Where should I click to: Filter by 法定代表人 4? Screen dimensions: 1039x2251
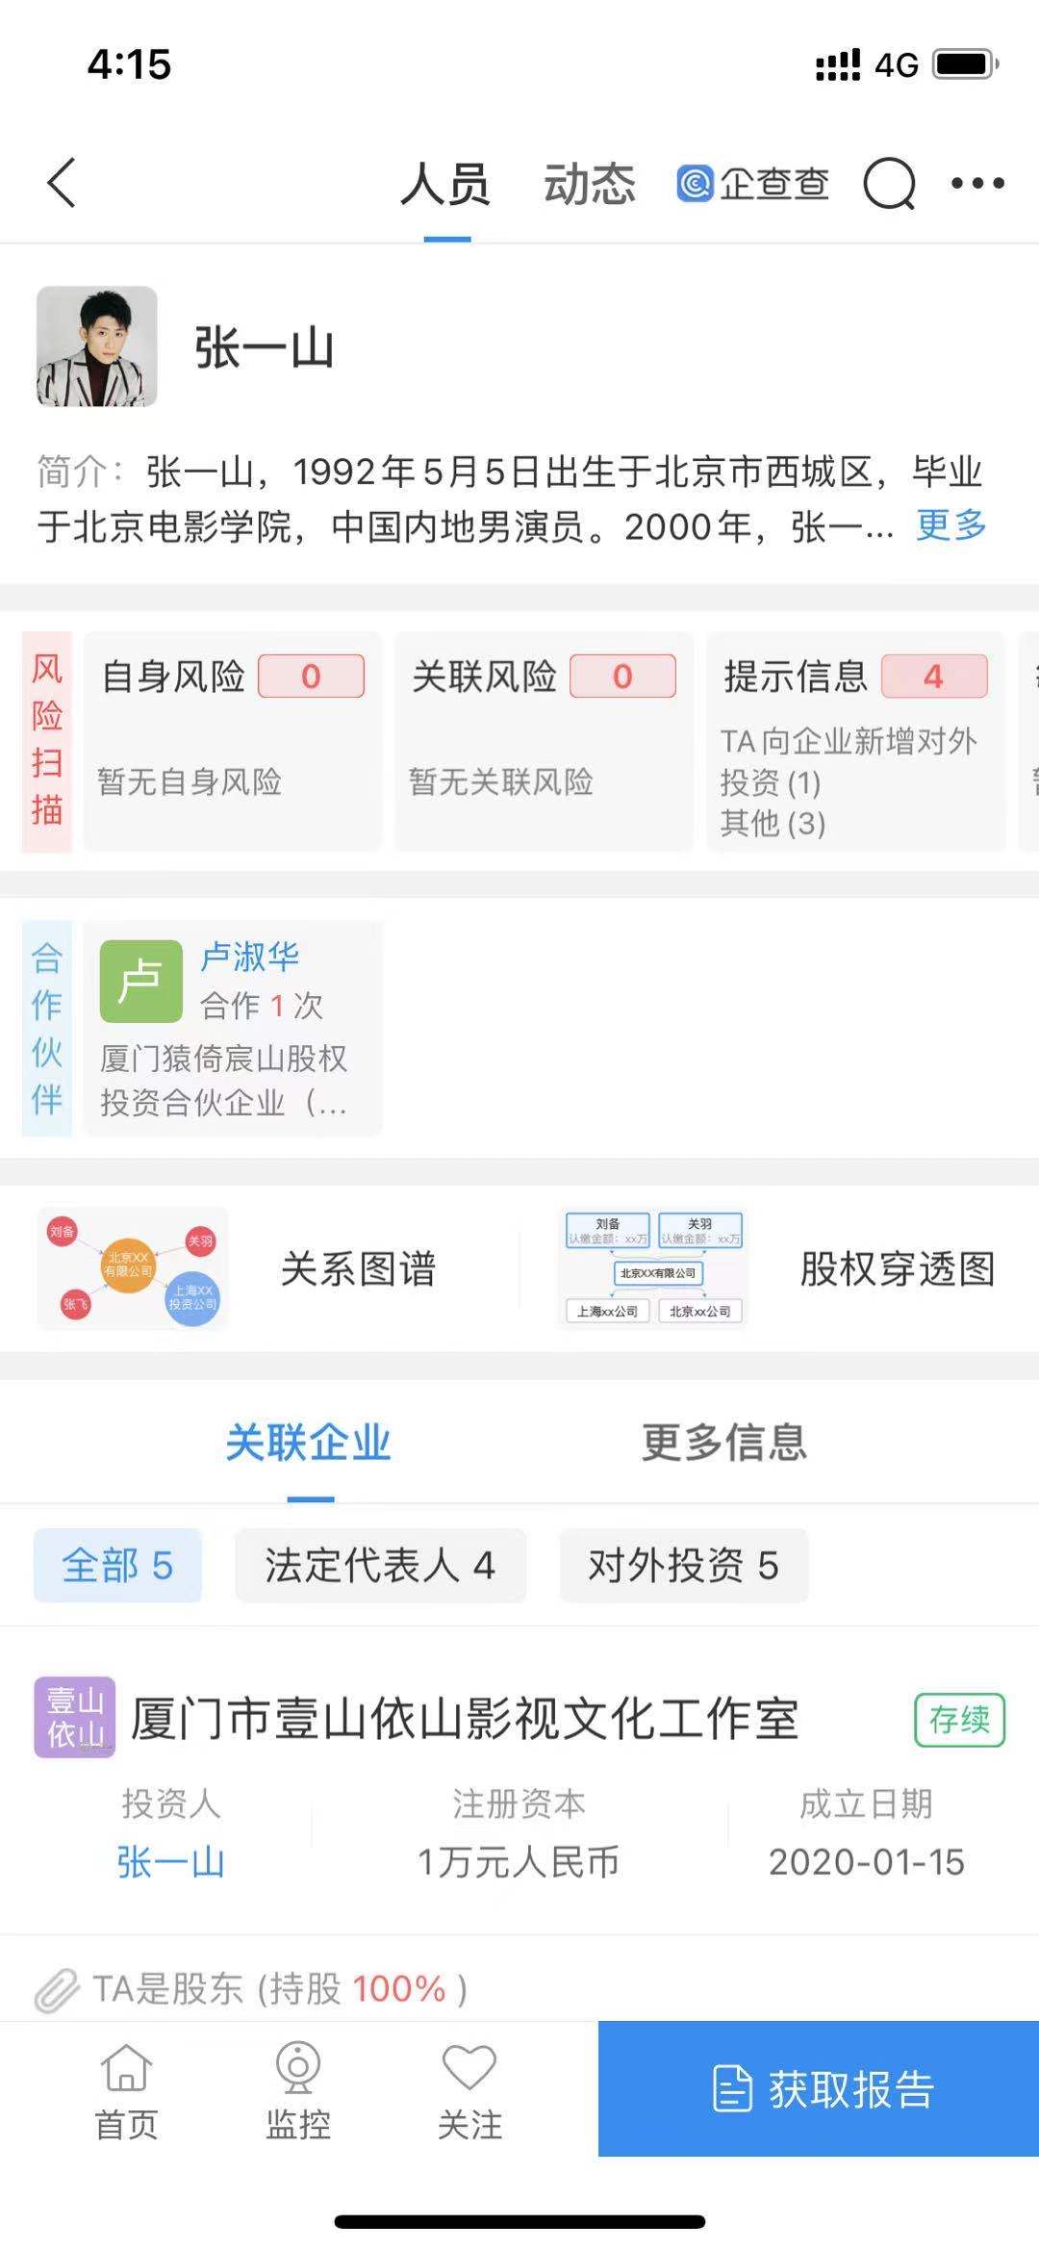[380, 1566]
